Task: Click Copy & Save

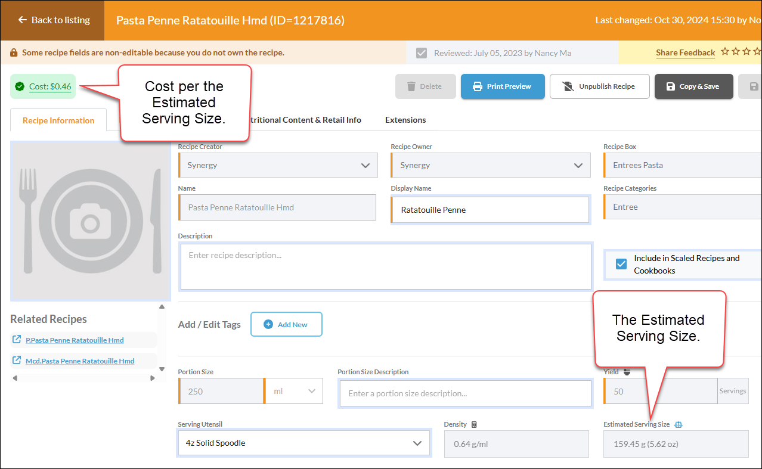Action: click(693, 86)
